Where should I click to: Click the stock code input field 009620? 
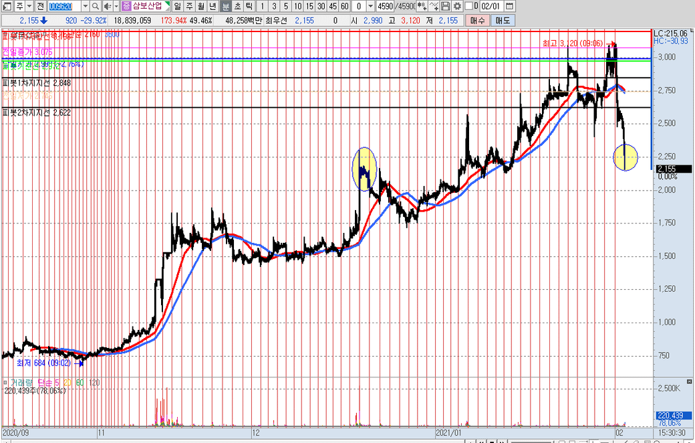63,6
